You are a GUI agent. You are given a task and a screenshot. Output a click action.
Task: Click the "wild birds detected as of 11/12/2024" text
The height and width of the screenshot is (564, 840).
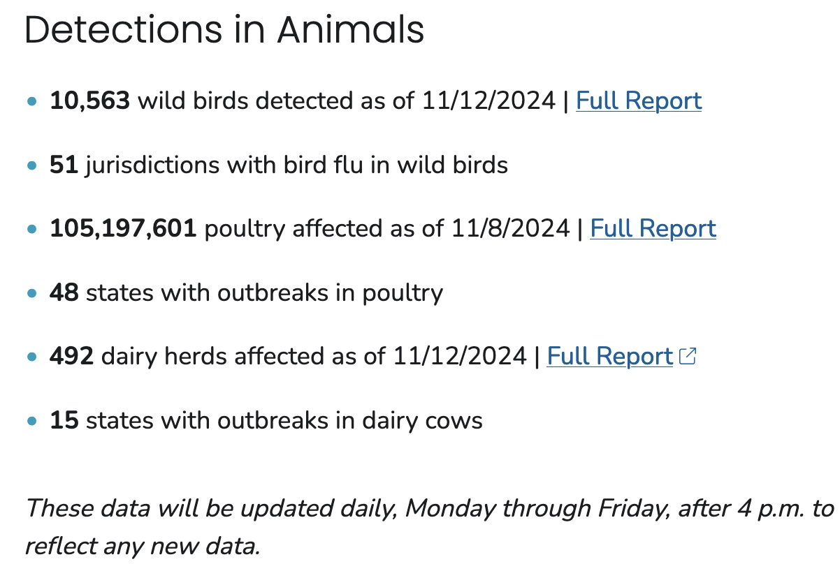coord(347,101)
